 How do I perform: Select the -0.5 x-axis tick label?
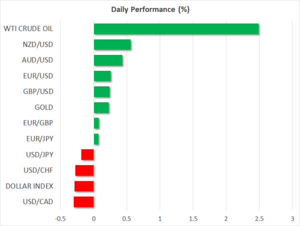click(59, 219)
